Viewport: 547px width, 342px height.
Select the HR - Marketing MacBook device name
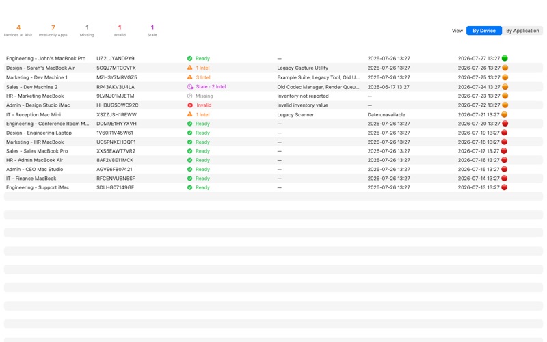coord(35,96)
